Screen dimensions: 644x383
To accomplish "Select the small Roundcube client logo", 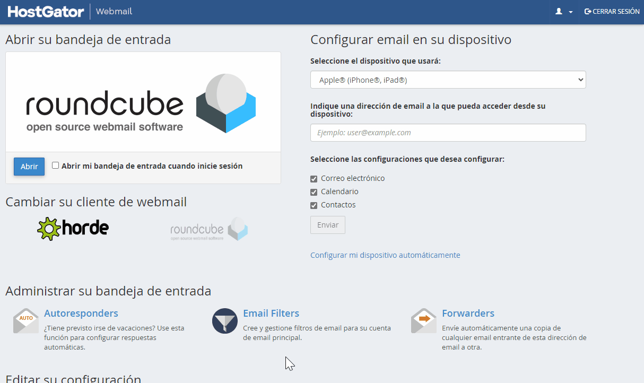I will [209, 229].
